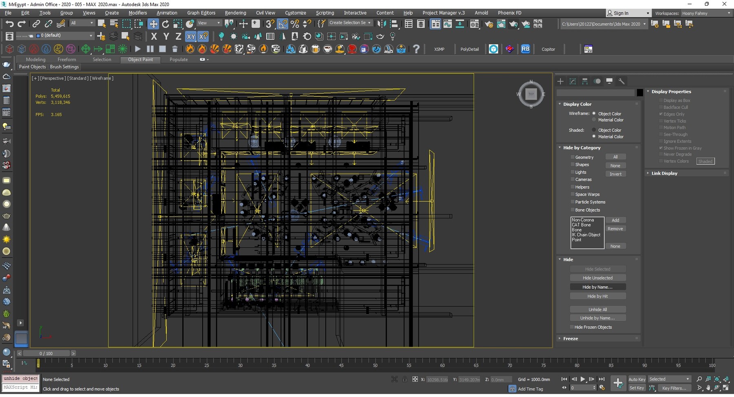Image resolution: width=734 pixels, height=397 pixels.
Task: Open the Rendering menu
Action: pos(235,13)
